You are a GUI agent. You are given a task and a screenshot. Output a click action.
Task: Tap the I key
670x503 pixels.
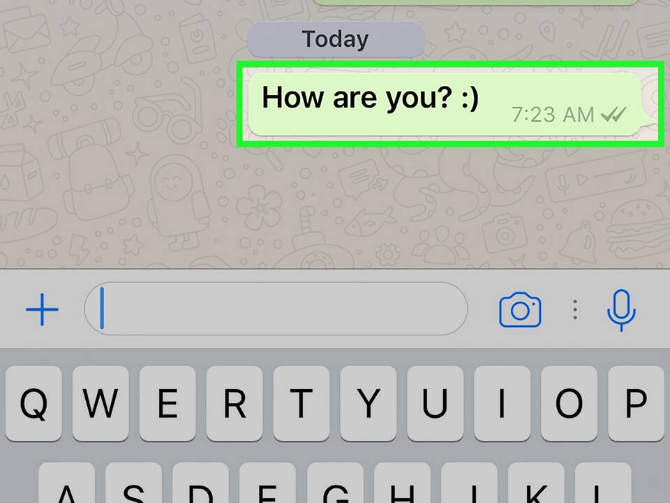point(502,403)
